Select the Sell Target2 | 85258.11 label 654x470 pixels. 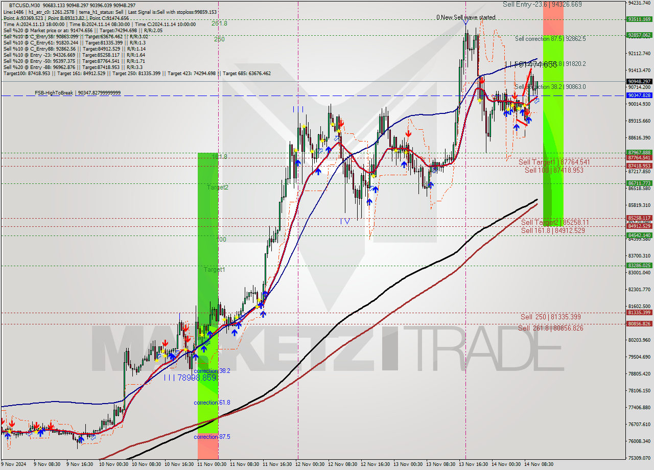[x=555, y=223]
